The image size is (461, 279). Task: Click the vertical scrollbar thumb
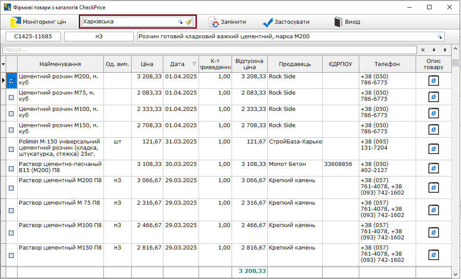455,62
